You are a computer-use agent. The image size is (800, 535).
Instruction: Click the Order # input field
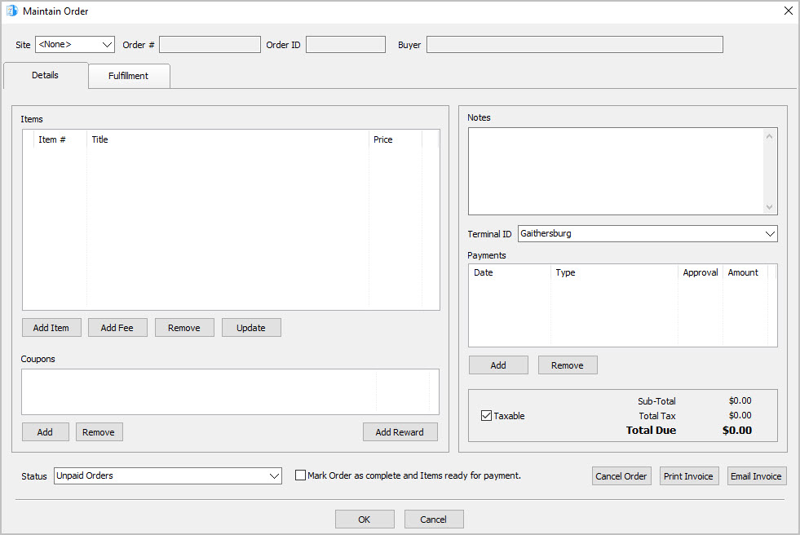click(x=210, y=44)
